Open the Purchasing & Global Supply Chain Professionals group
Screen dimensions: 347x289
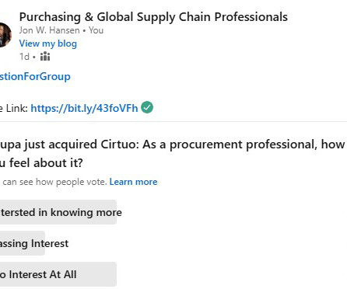[153, 17]
